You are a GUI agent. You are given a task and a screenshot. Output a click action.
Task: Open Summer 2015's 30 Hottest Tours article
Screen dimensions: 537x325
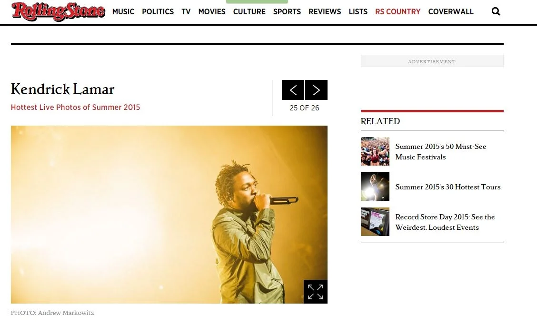(447, 187)
